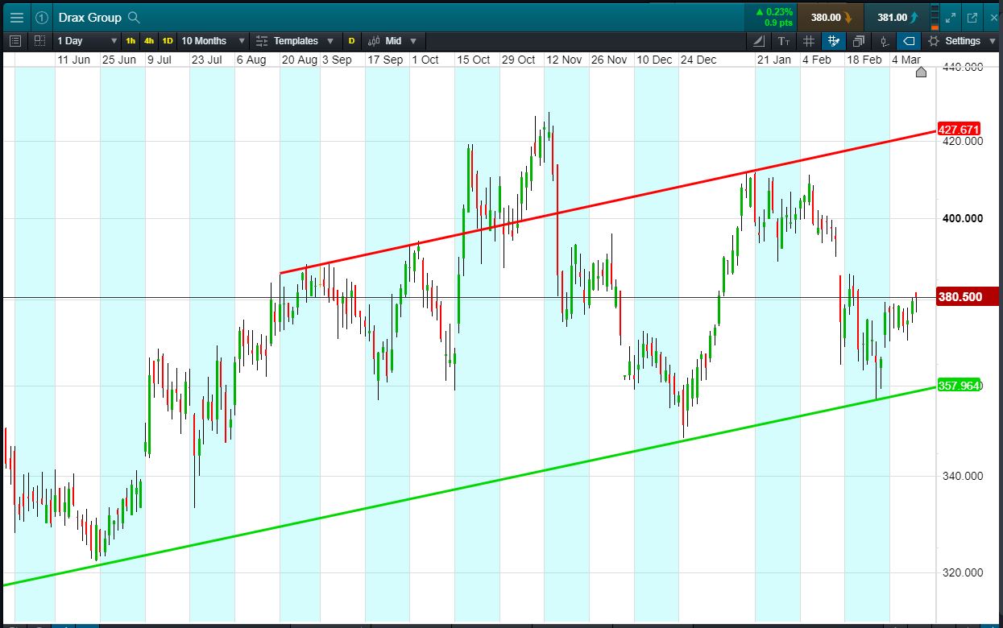Click the 11 Jun date label

73,60
